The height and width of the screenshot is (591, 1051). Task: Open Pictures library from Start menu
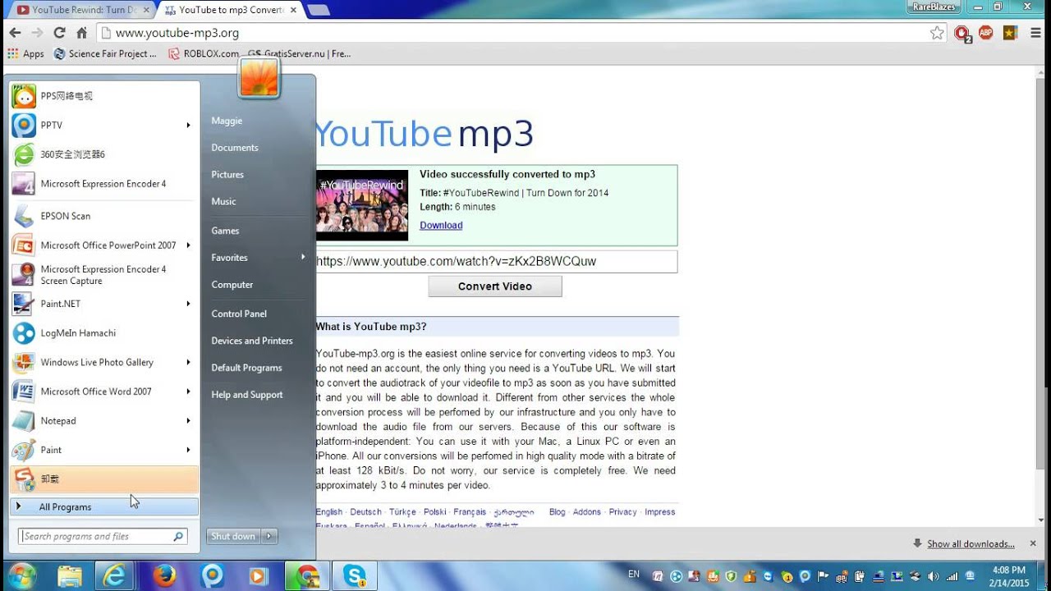[227, 175]
